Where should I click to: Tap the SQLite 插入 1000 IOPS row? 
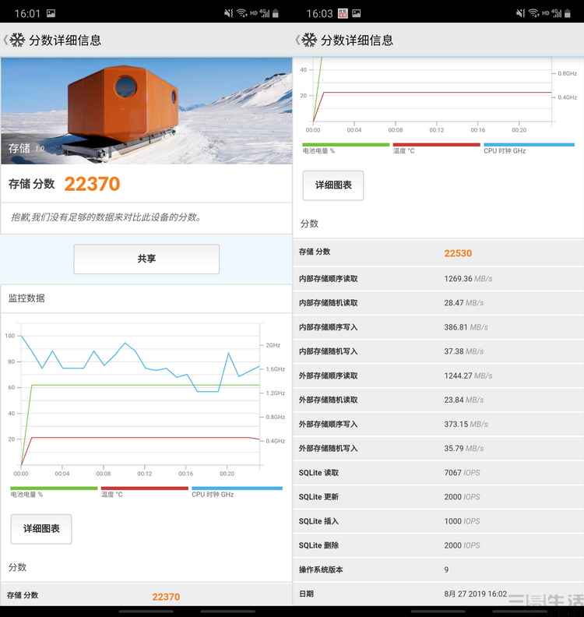(x=438, y=521)
